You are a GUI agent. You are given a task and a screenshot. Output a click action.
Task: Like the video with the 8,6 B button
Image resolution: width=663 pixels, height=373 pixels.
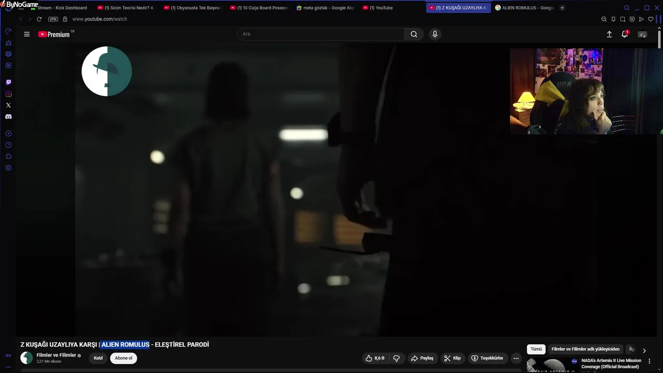pos(375,358)
